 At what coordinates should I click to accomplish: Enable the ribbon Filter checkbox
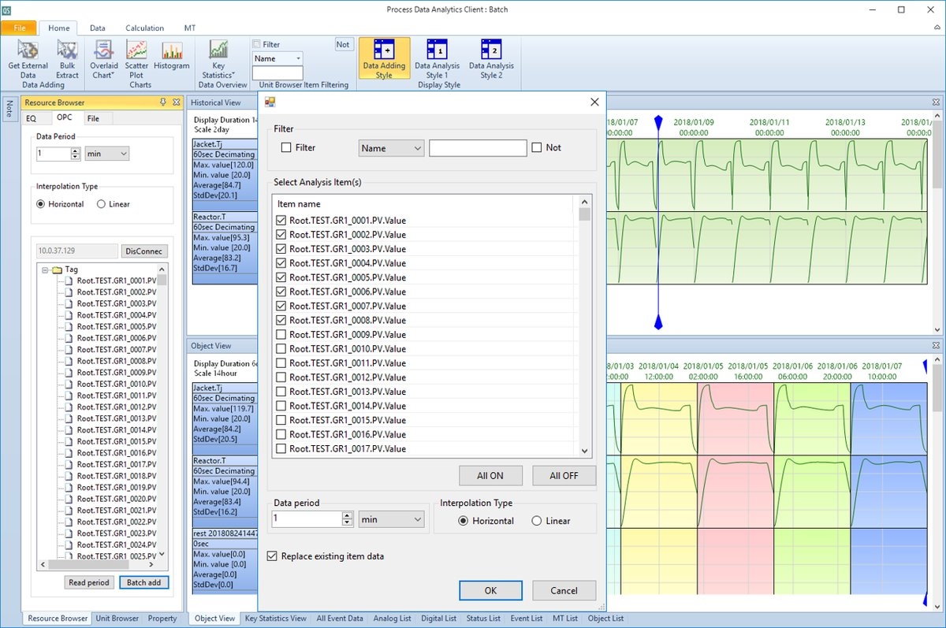(x=257, y=44)
